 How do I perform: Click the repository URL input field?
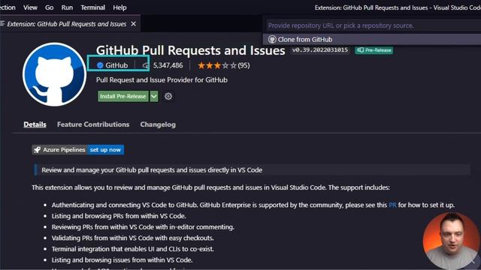pyautogui.click(x=373, y=25)
